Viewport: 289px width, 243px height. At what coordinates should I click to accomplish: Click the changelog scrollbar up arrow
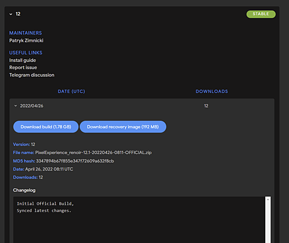(x=268, y=199)
